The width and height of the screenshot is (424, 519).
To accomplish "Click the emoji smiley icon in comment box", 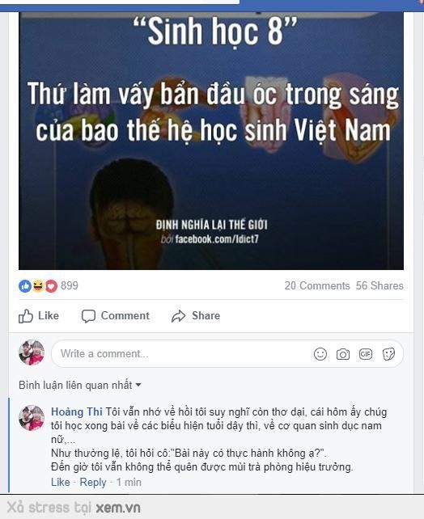I will [x=320, y=354].
